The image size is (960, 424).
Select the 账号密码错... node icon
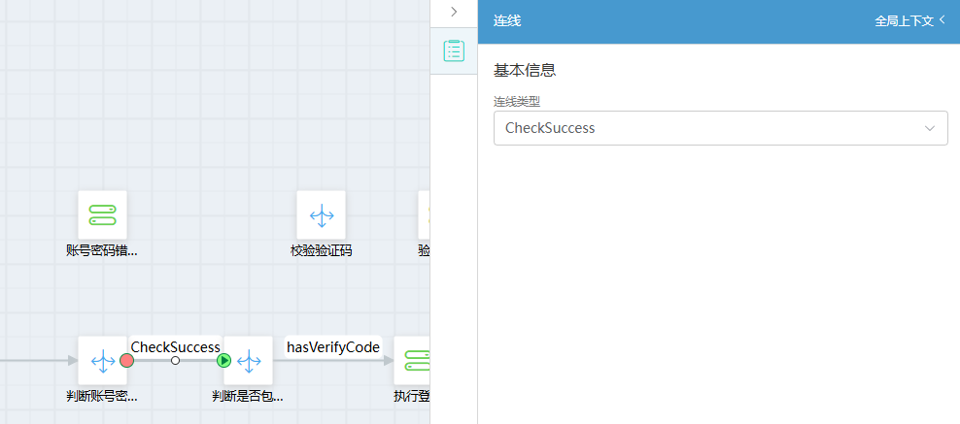(102, 215)
